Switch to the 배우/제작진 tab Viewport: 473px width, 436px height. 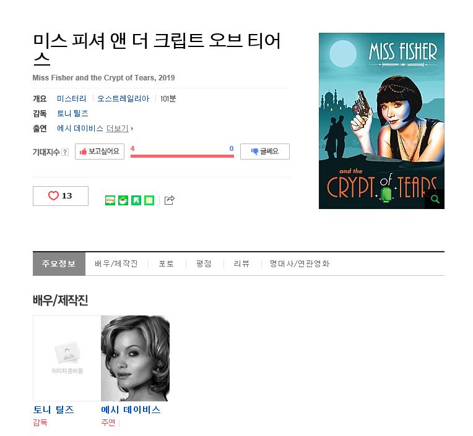pyautogui.click(x=116, y=263)
